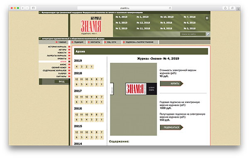Image resolution: width=249 pixels, height=158 pixels.
Task: Click the page reload icon
Action: pos(170,8)
